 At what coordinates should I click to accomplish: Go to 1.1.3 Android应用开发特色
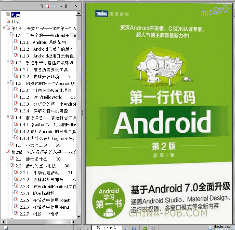[47, 56]
